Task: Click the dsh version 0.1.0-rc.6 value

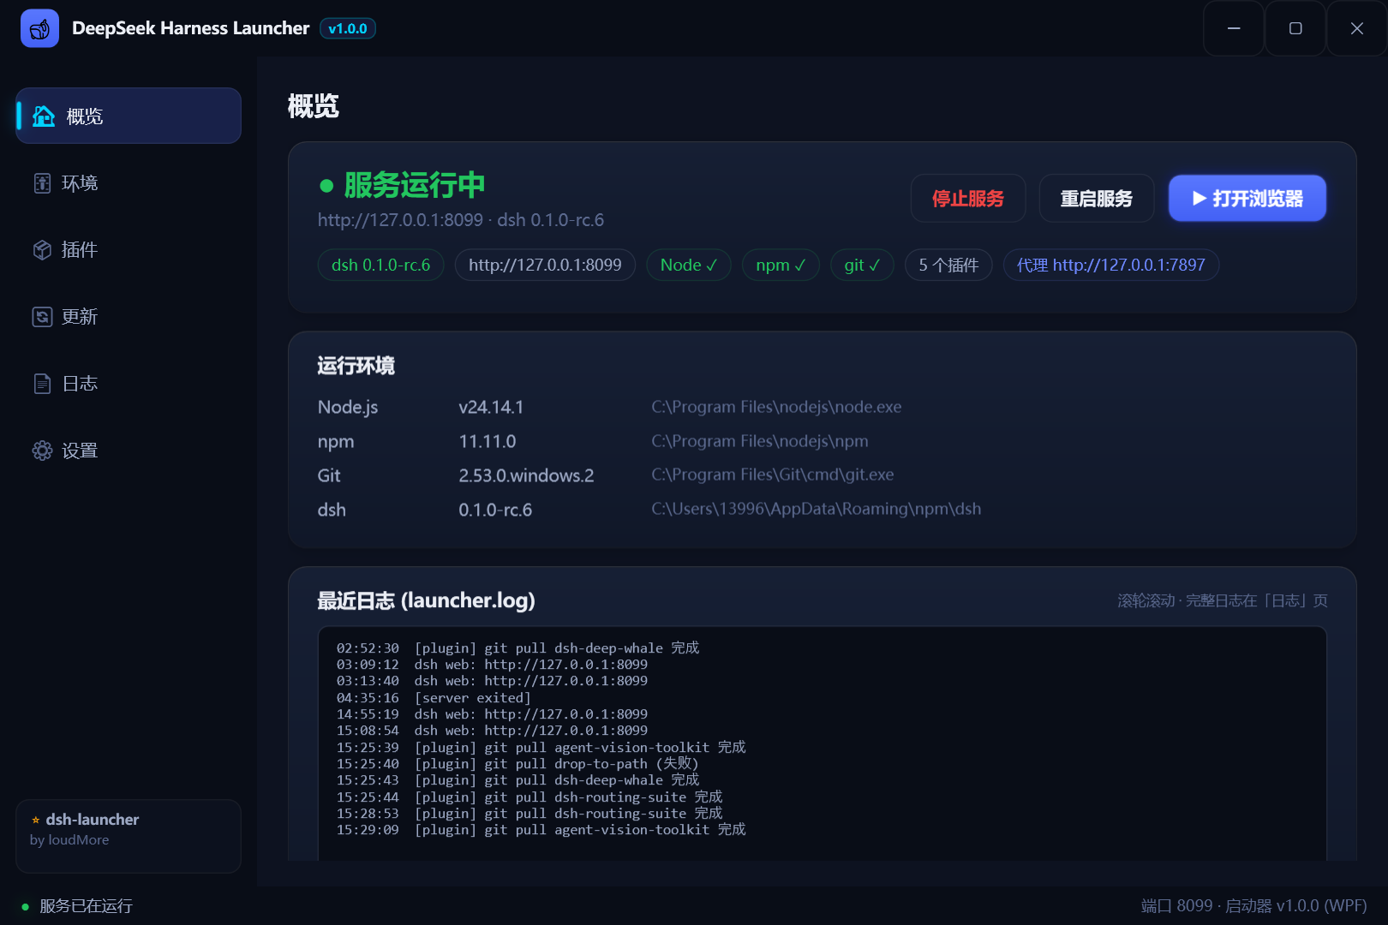Action: pyautogui.click(x=495, y=510)
